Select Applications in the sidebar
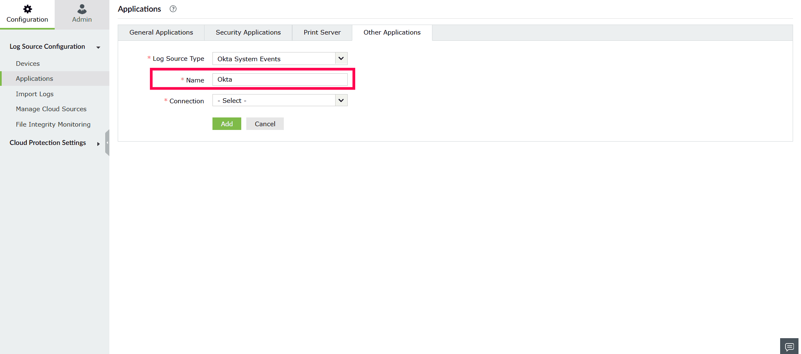 (x=55, y=79)
